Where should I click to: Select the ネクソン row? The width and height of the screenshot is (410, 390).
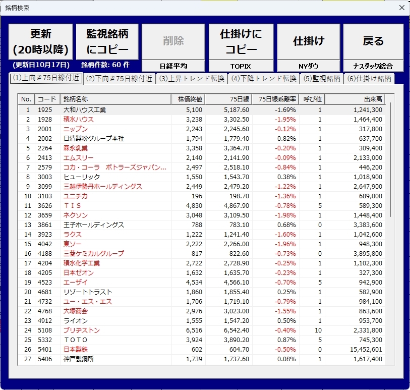(x=202, y=215)
